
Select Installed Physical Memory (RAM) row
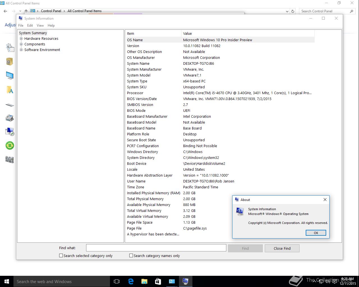[x=220, y=193]
